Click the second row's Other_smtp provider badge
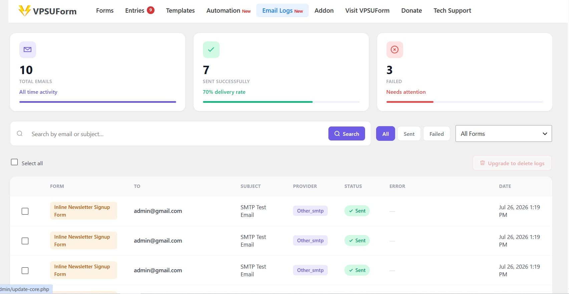The width and height of the screenshot is (569, 294). tap(310, 241)
